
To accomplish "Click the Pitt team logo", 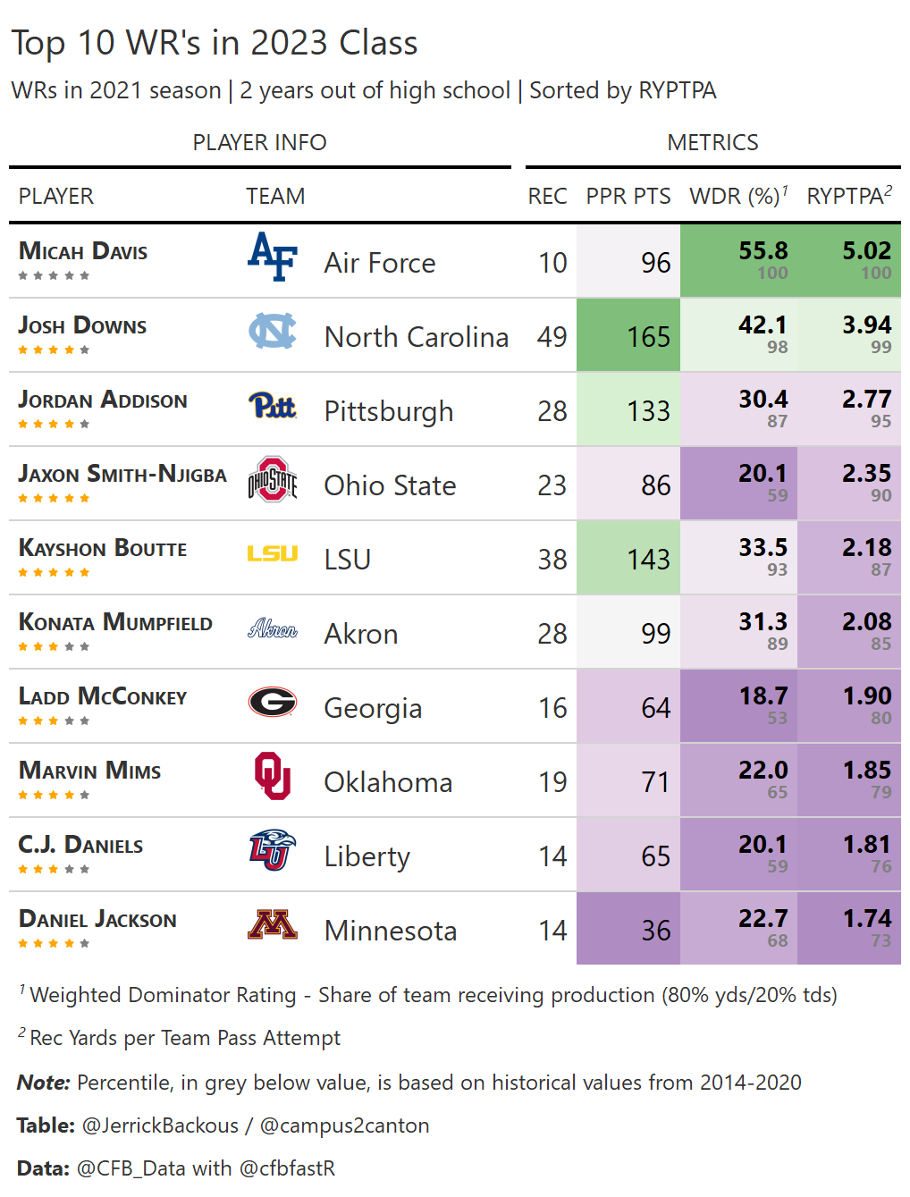I will tap(273, 406).
